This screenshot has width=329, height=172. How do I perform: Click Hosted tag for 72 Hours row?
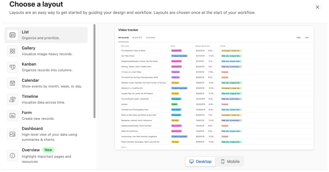tap(225, 72)
